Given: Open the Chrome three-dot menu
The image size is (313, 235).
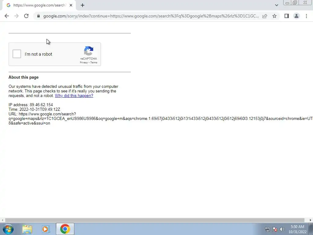Looking at the screenshot, I should (306, 16).
